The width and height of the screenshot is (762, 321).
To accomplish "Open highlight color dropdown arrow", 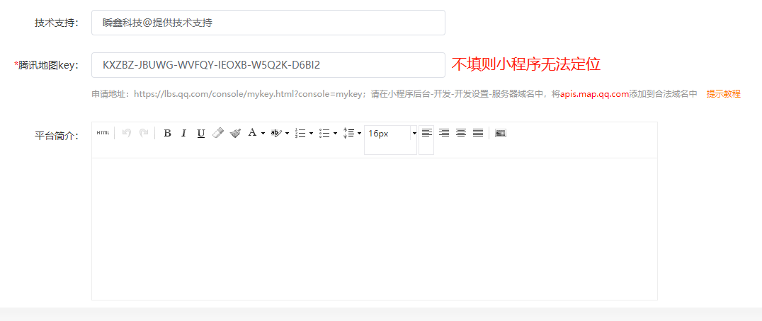I will tap(288, 133).
